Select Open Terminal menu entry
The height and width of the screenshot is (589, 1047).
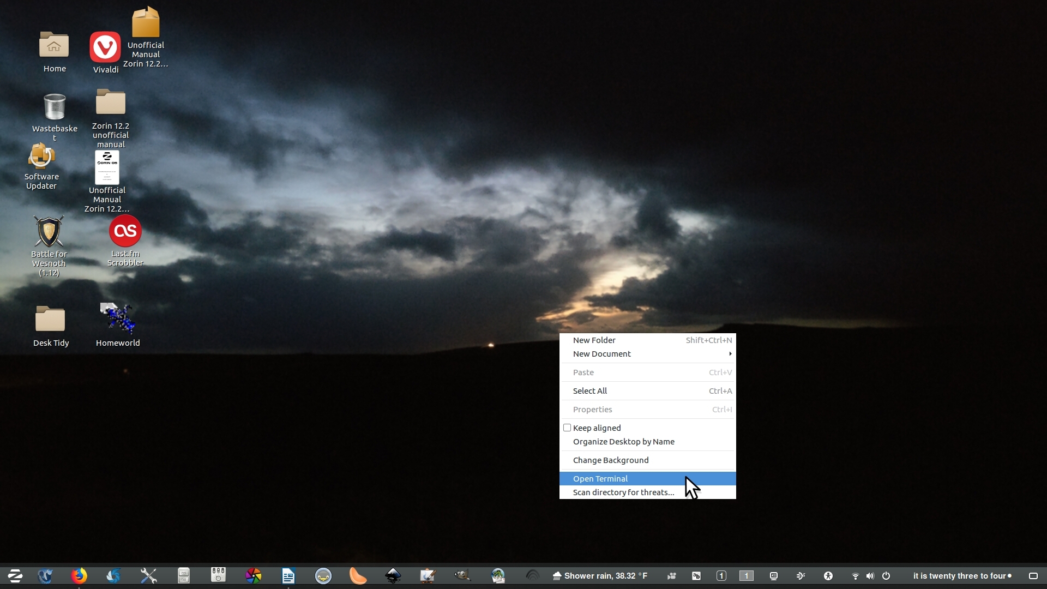[600, 479]
